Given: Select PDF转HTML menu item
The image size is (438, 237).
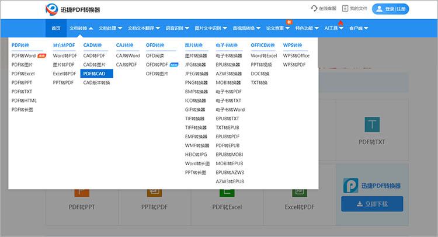Looking at the screenshot, I should 24,100.
